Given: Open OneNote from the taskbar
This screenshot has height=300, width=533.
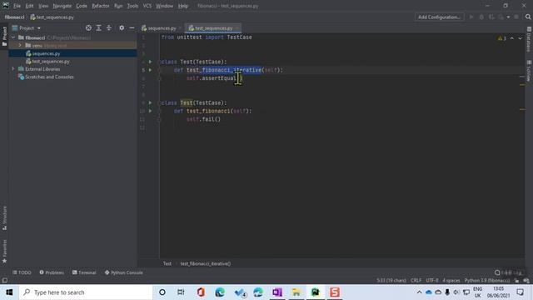Looking at the screenshot, I should 277,292.
